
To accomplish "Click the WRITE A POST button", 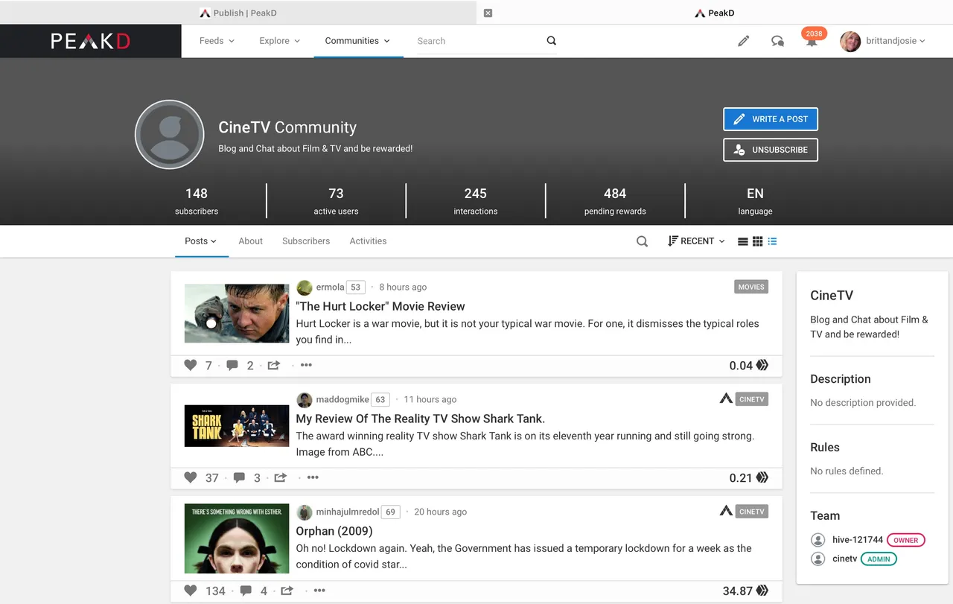I will pyautogui.click(x=771, y=119).
